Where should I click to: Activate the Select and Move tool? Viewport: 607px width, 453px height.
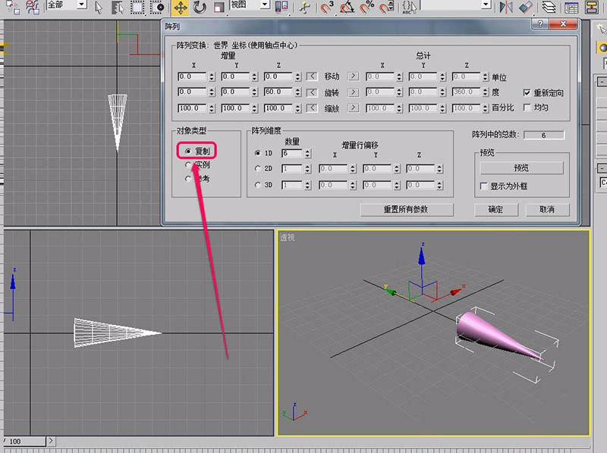click(181, 8)
